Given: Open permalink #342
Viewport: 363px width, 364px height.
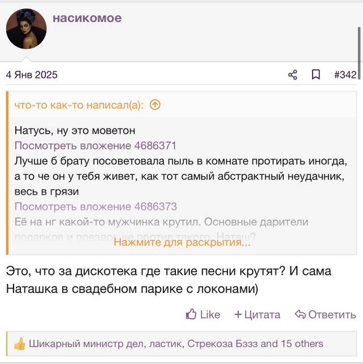Looking at the screenshot, I should tap(345, 75).
